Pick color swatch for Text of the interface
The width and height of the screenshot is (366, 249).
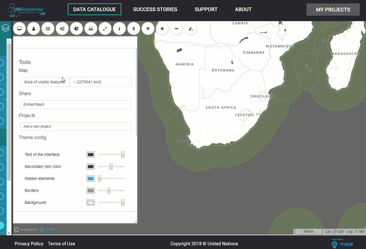(91, 155)
